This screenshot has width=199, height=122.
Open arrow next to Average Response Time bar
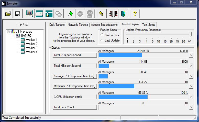(x=191, y=76)
